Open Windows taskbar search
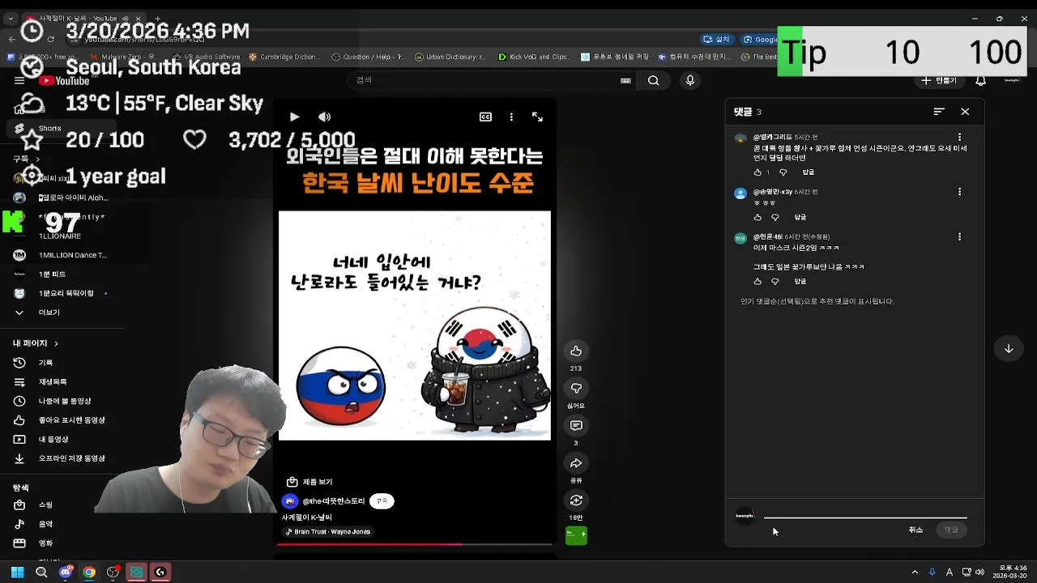Screen dimensions: 1037x583 (41, 572)
